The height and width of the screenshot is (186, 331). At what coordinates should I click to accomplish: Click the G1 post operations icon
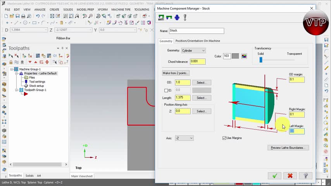tap(55, 56)
